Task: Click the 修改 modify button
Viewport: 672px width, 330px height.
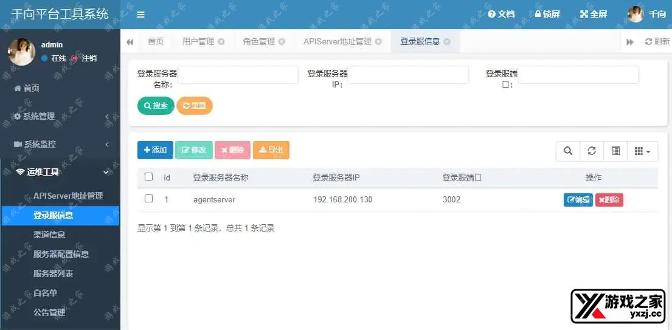Action: point(194,150)
